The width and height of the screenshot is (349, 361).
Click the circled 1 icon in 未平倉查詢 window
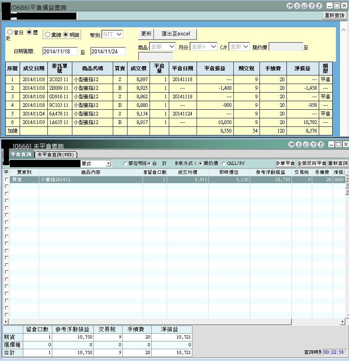299,144
